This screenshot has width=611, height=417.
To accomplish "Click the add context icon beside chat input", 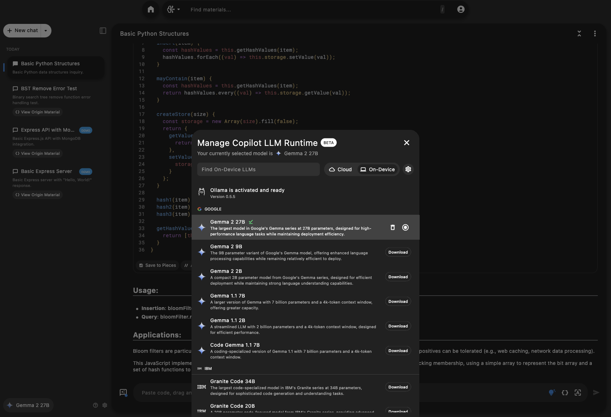I will tap(123, 393).
